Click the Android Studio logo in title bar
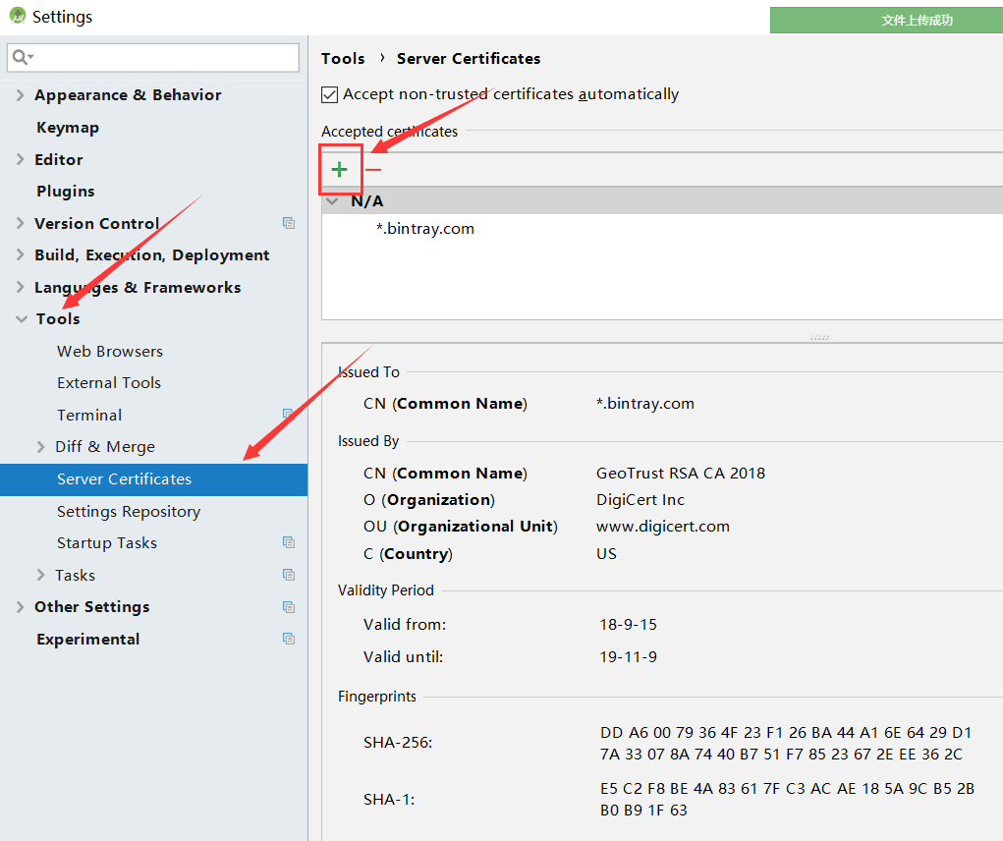 click(18, 16)
